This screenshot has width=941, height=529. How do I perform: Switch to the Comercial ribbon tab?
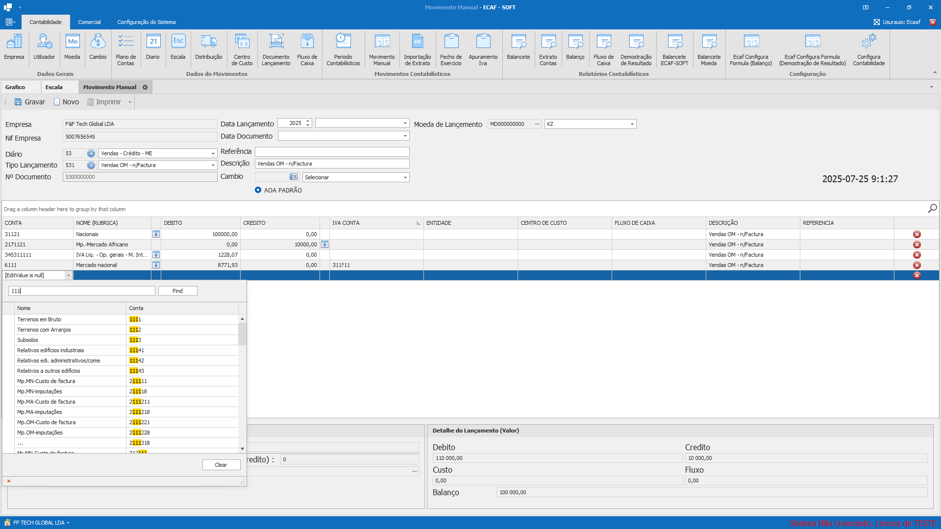pos(89,22)
